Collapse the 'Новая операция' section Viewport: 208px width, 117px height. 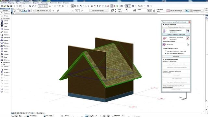163,25
